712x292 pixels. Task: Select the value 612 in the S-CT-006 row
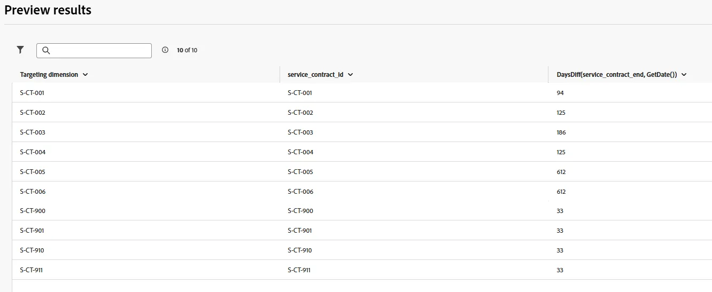click(x=561, y=192)
